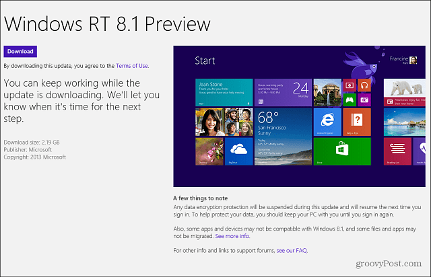Click the purple Camera tile
The image size is (431, 277).
tap(364, 100)
